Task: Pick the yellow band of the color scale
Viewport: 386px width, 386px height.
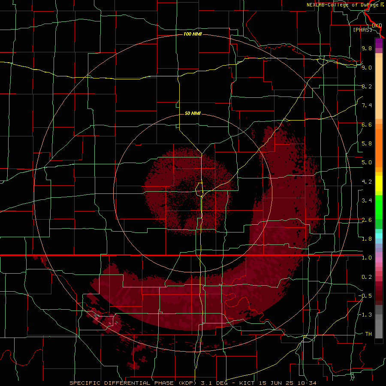Action: pos(379,184)
